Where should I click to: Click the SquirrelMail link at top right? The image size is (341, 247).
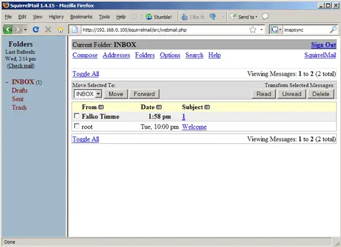[x=320, y=55]
